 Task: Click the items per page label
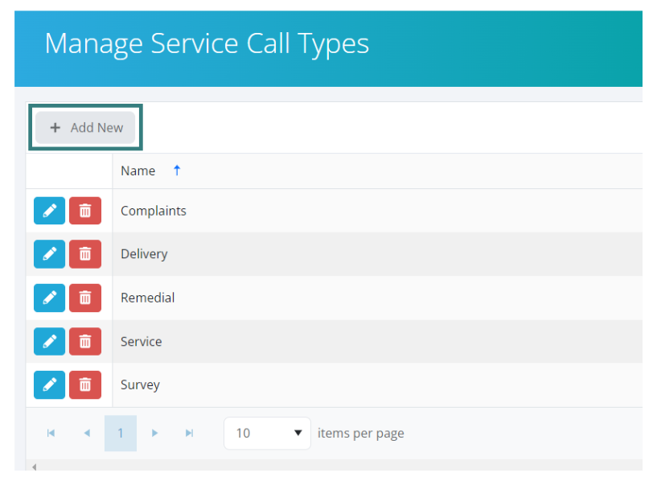pyautogui.click(x=361, y=434)
